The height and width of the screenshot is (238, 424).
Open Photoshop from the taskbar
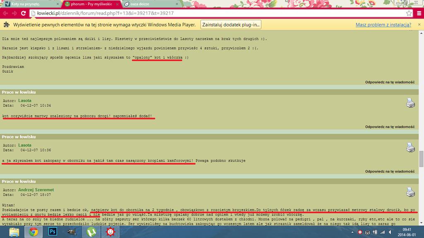[53, 231]
